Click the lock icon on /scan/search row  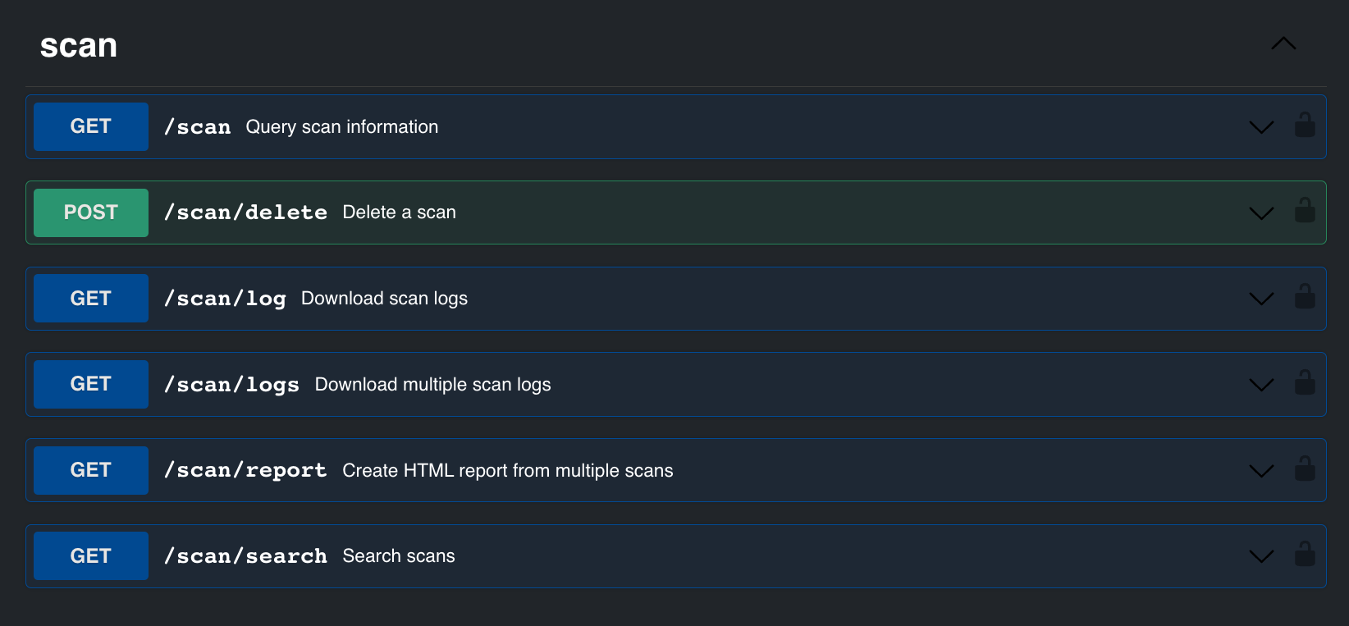(1305, 555)
